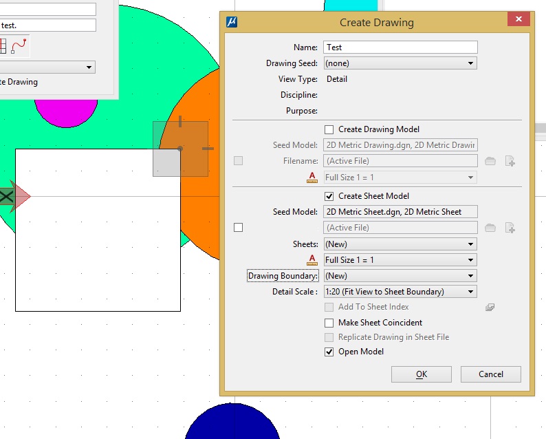Click the Name input field containing Test

pos(400,47)
